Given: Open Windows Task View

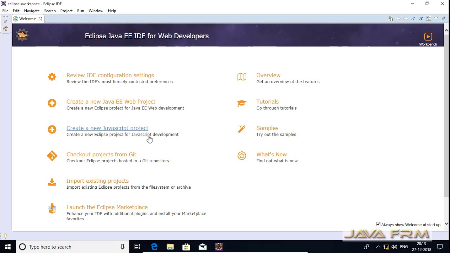Looking at the screenshot, I should pos(137,247).
